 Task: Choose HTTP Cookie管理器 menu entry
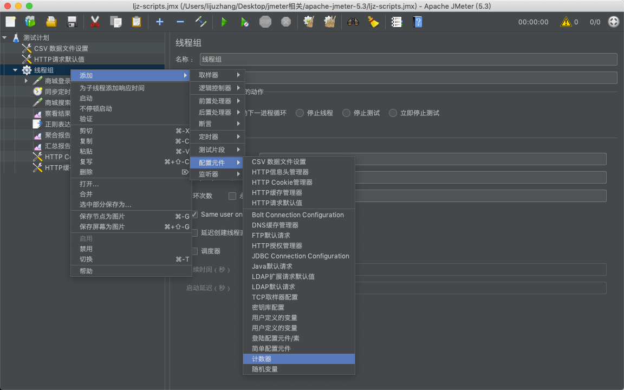[299, 182]
